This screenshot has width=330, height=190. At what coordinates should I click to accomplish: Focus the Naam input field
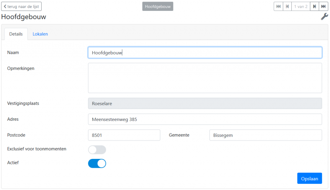click(205, 52)
